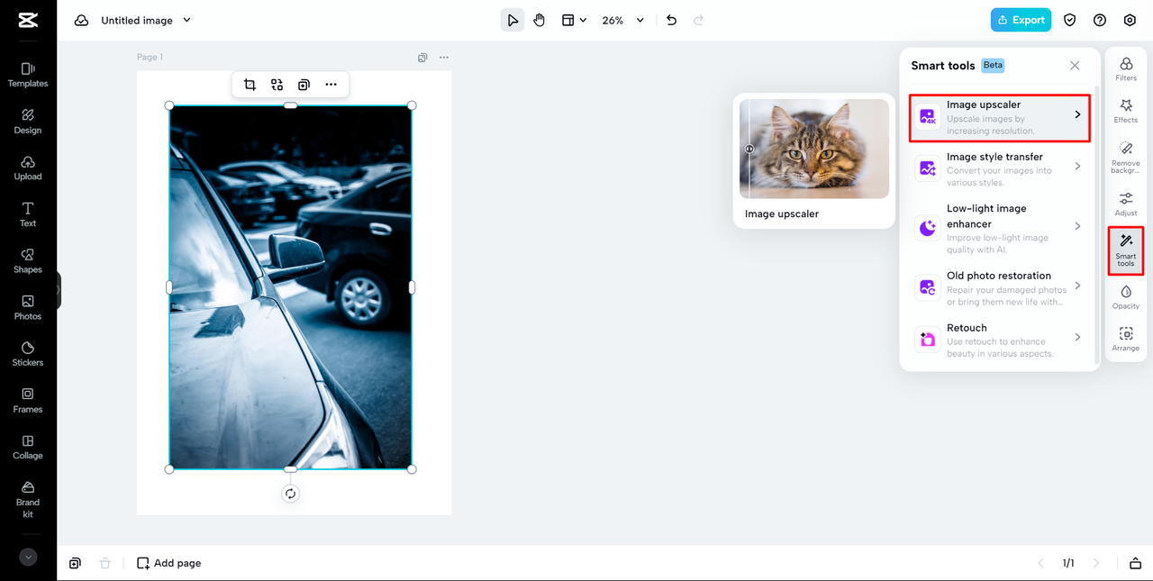Open the Brand kit panel
1153x581 pixels.
tap(28, 499)
